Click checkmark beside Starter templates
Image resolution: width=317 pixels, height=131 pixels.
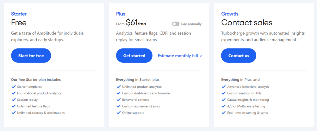point(13,87)
